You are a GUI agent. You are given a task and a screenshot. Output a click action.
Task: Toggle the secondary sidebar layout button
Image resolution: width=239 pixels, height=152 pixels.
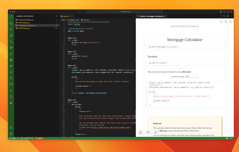coord(228,12)
